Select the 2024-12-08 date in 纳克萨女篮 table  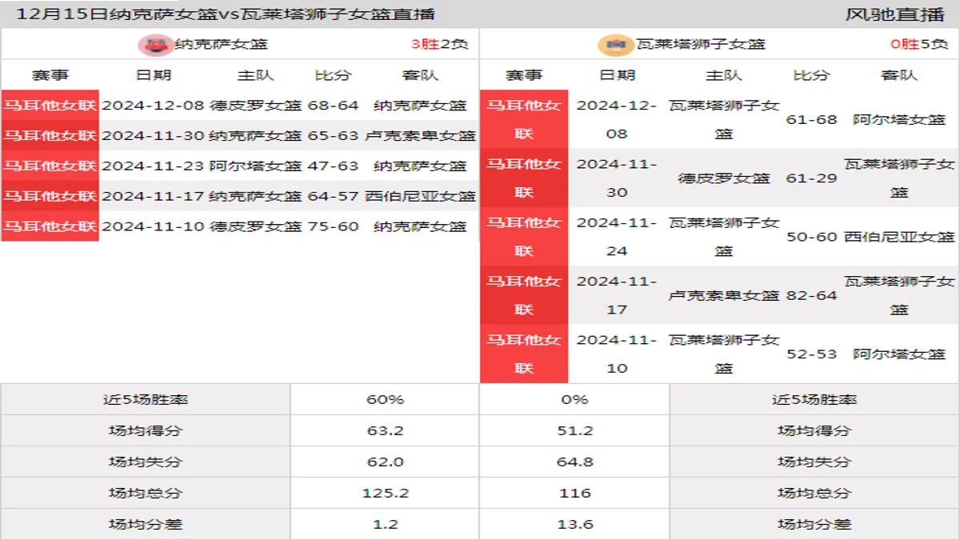154,105
